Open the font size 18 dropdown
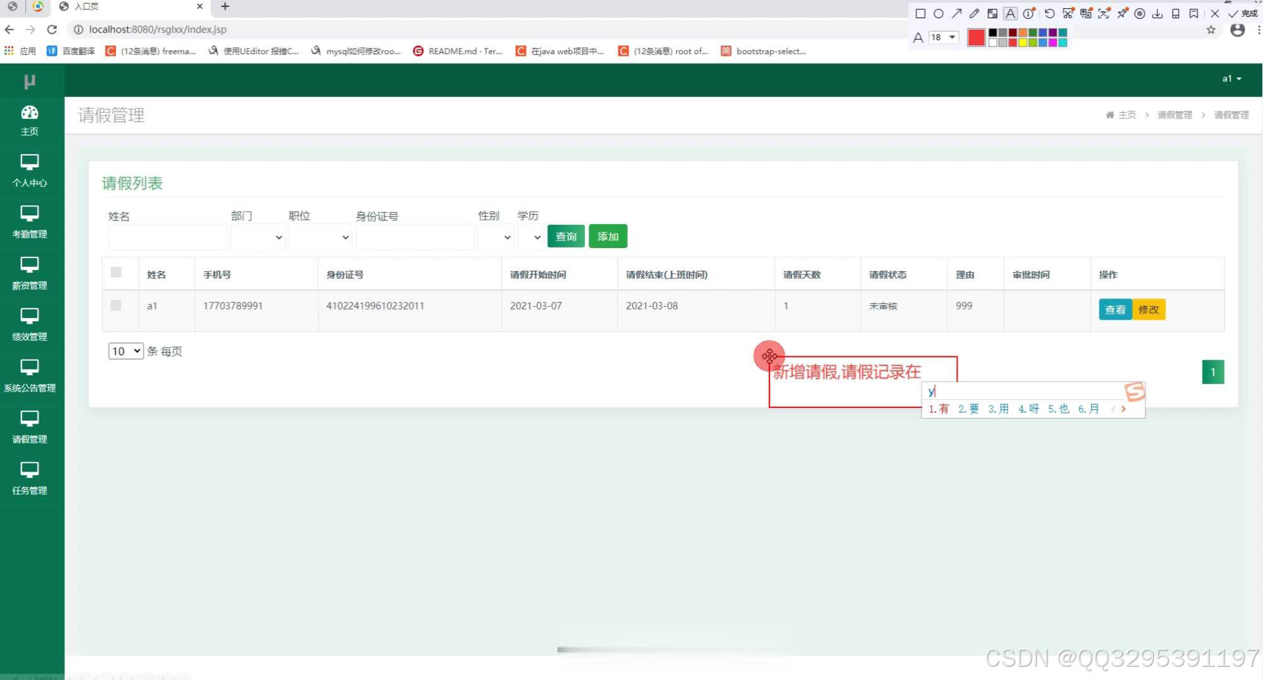1263x680 pixels. point(943,37)
